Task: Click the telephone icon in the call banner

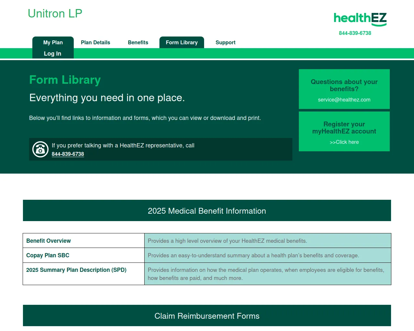Action: tap(40, 149)
